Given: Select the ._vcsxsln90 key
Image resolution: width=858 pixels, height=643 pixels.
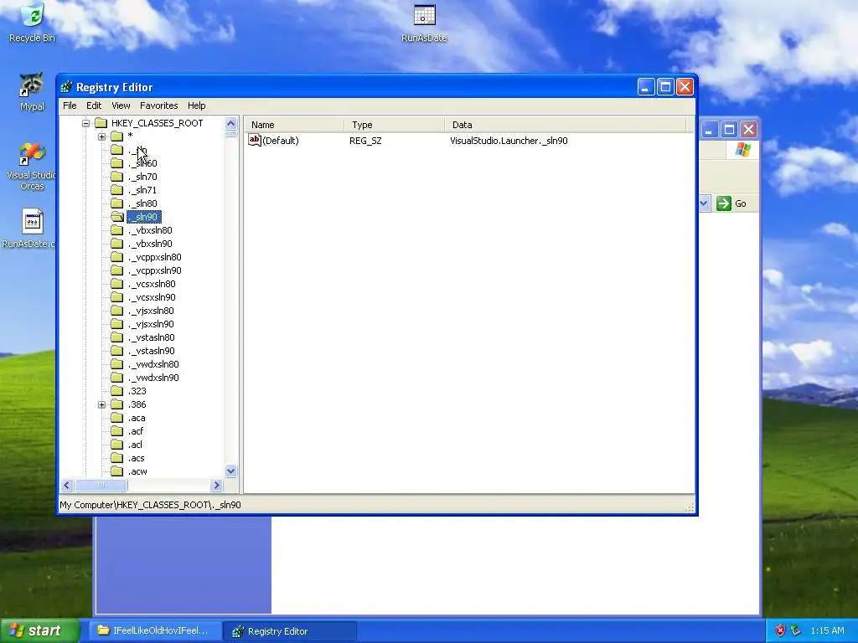Looking at the screenshot, I should [152, 297].
